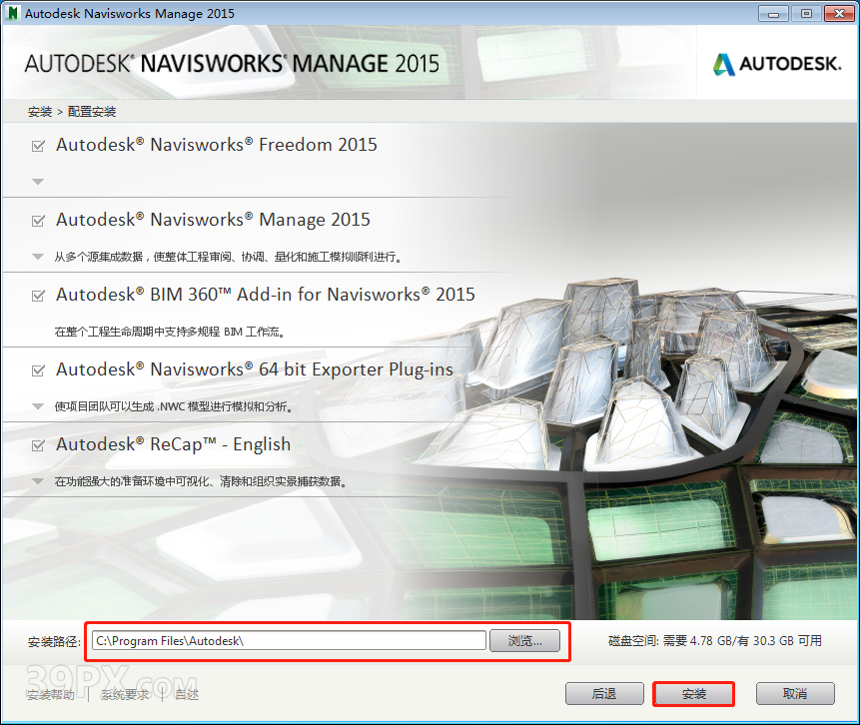Uncheck Navisworks Freedom 2015 checkbox
The height and width of the screenshot is (725, 860).
click(38, 146)
